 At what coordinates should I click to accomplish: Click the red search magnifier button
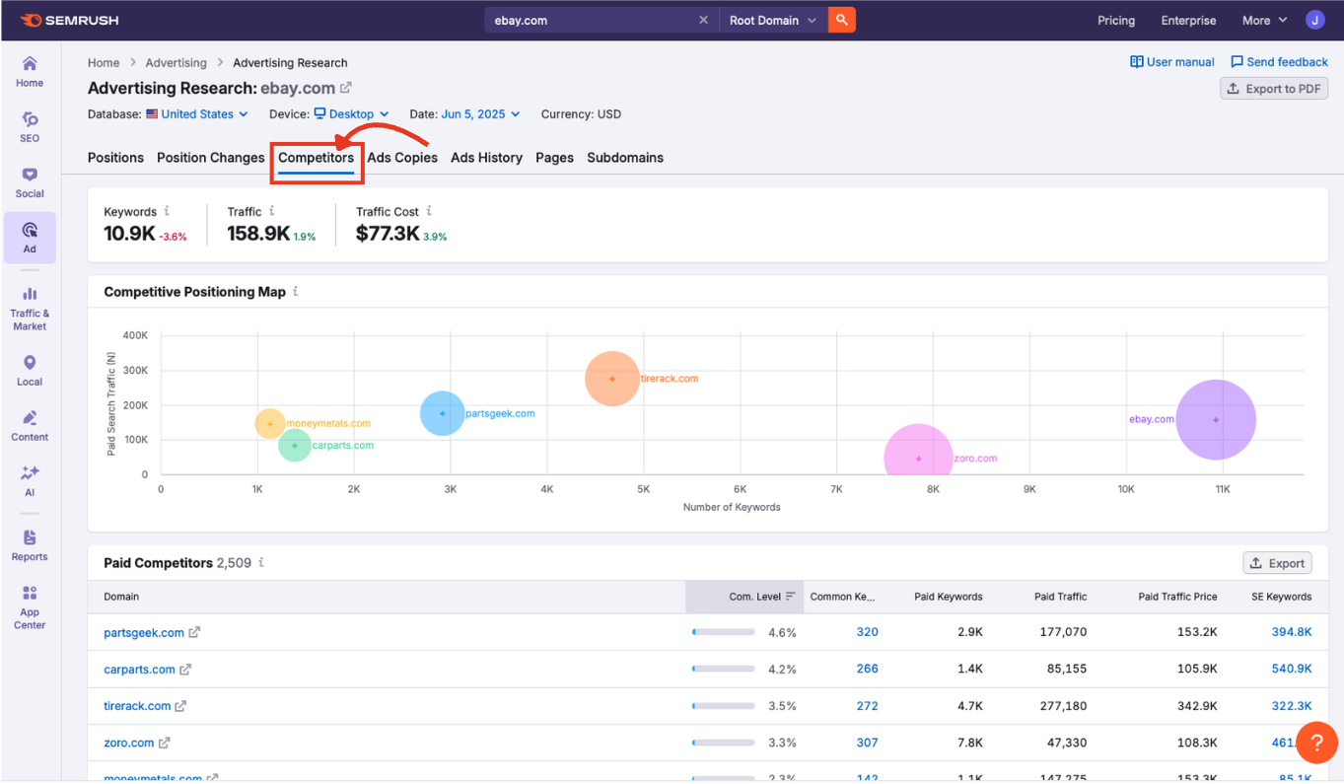(841, 19)
